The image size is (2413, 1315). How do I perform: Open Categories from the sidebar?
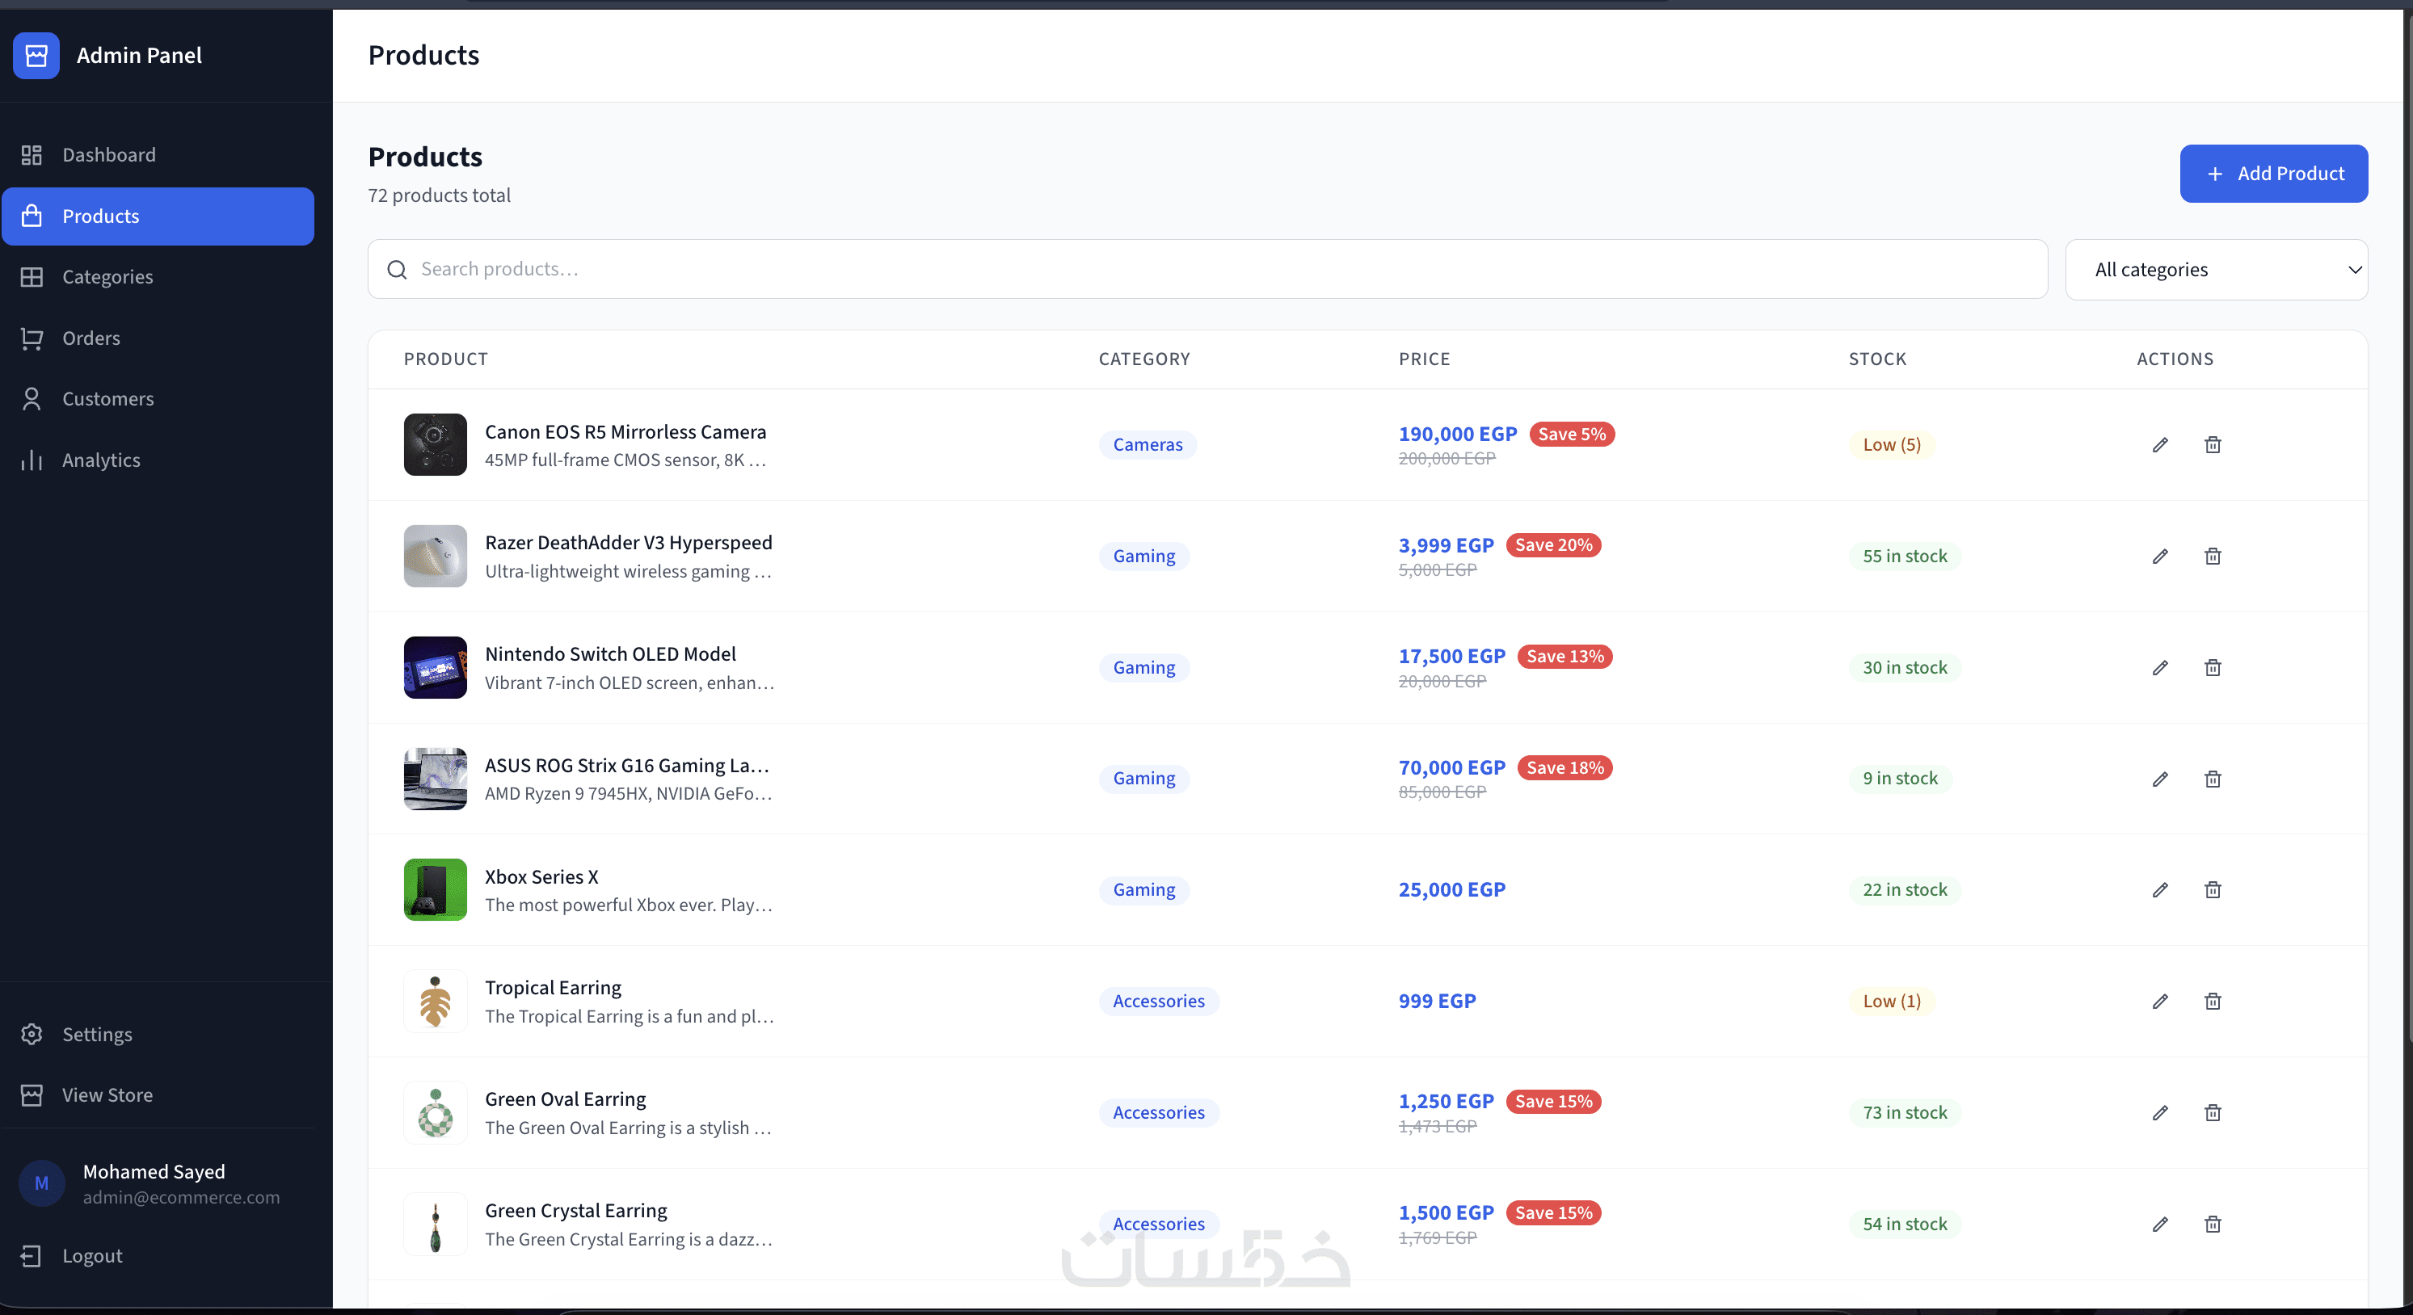tap(158, 277)
